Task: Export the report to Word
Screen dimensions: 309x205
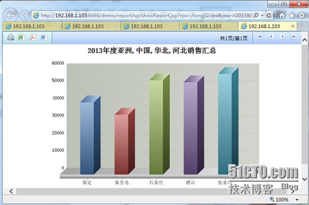Action: pyautogui.click(x=43, y=37)
